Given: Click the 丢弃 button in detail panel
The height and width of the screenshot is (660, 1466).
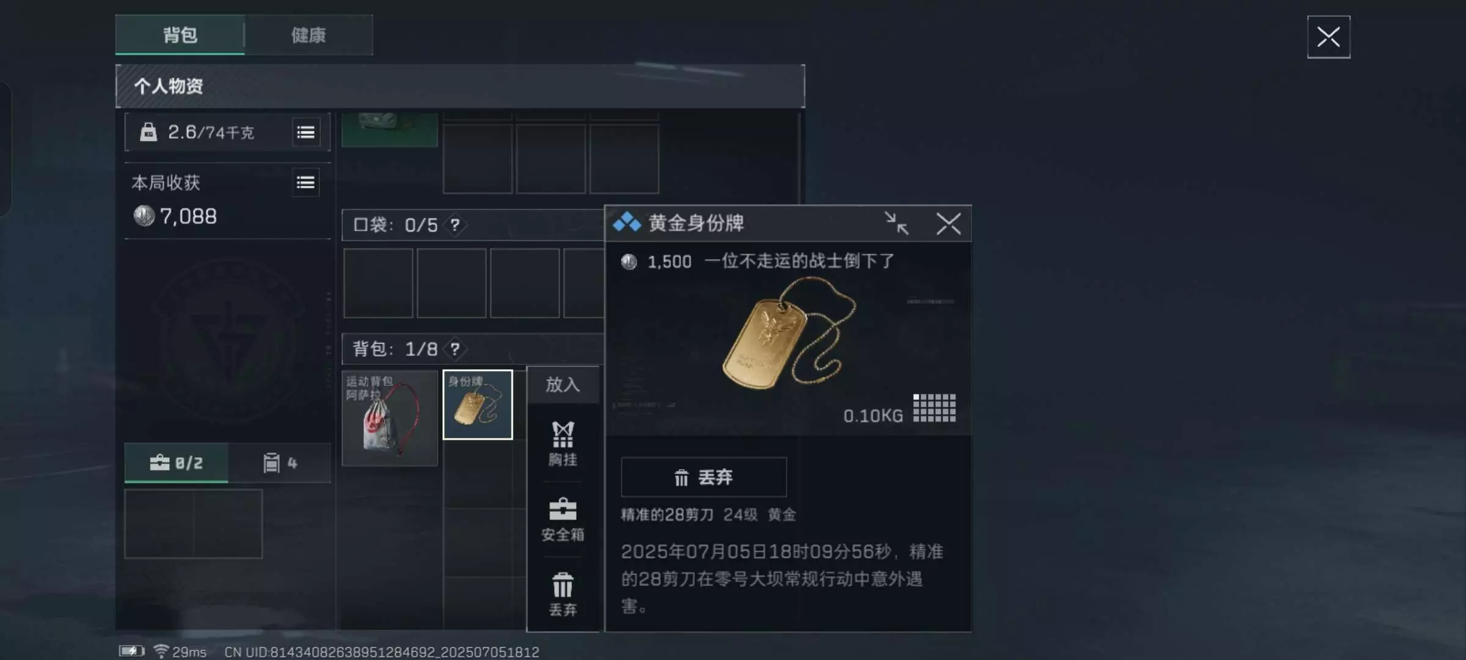Looking at the screenshot, I should pos(704,477).
